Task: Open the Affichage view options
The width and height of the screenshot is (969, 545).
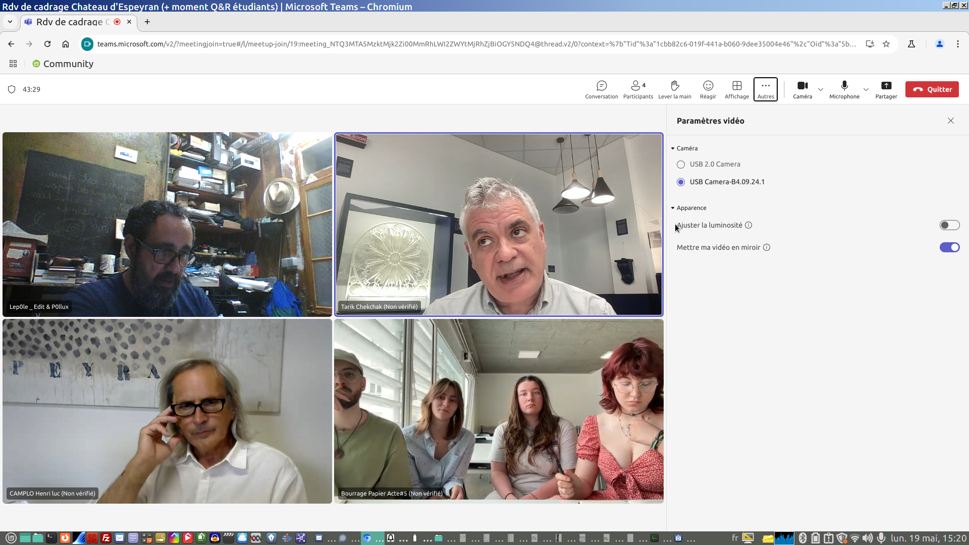Action: pyautogui.click(x=736, y=89)
